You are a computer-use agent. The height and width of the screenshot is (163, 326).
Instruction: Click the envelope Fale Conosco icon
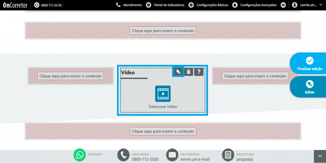tap(172, 155)
